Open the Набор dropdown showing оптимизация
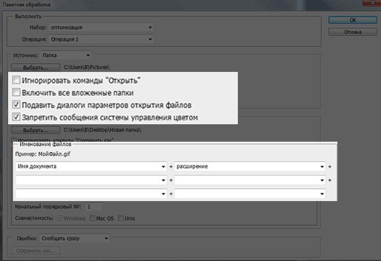Viewport: 381px width, 261px height. [x=101, y=27]
